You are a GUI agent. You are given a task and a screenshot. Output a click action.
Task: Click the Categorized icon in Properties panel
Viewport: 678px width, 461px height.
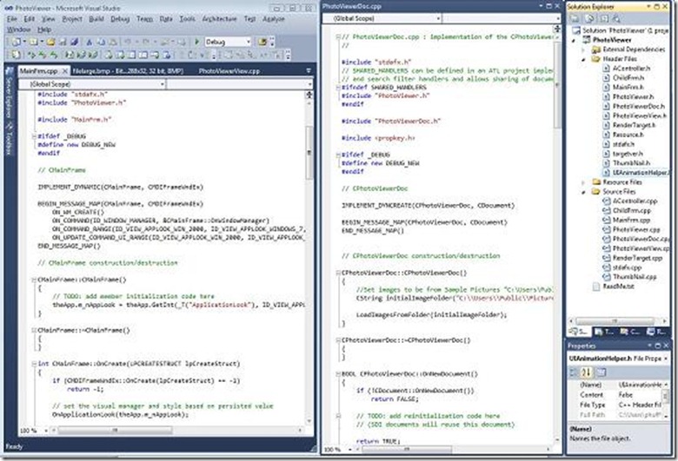click(x=575, y=372)
